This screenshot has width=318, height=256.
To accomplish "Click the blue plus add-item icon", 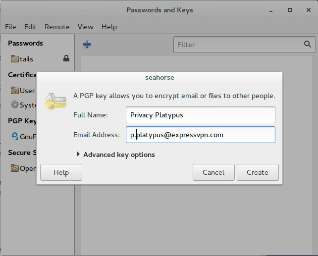I will [87, 45].
